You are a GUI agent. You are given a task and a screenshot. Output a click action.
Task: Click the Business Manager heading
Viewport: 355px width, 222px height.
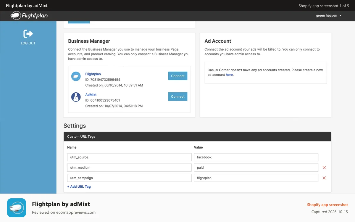coord(89,41)
